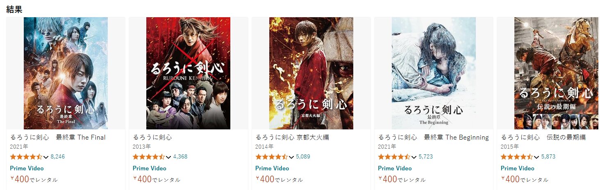Open the snowy The Beginning poster
This screenshot has height=190, width=600.
(x=434, y=73)
